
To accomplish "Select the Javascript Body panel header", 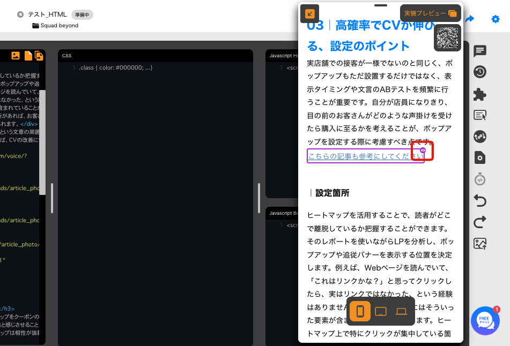I will 282,213.
